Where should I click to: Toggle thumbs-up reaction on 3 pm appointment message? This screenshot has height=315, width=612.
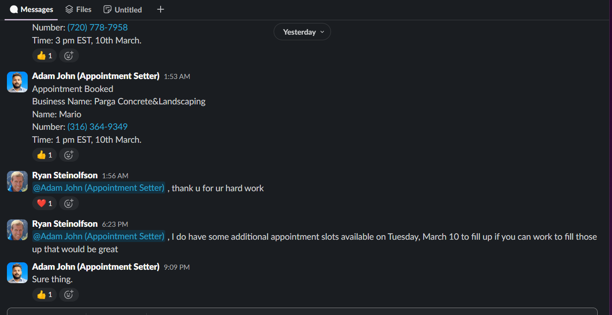click(44, 56)
